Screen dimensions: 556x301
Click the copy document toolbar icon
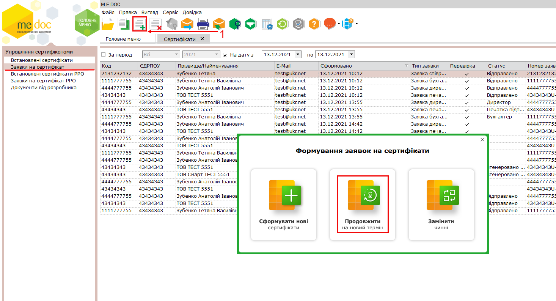coord(124,24)
